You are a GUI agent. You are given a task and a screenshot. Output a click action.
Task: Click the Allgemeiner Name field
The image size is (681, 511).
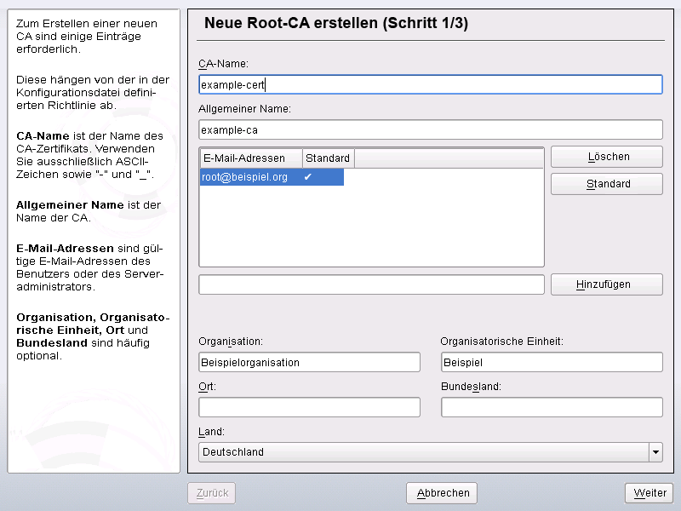coord(431,129)
